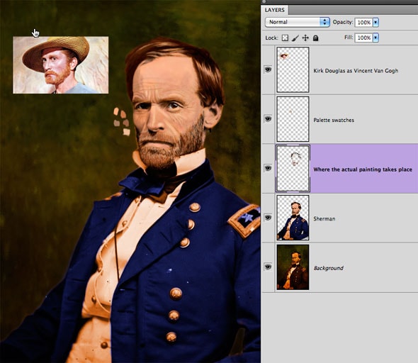Click the actual painting layer thumbnail
Screen dimensions: 418x363
point(293,168)
